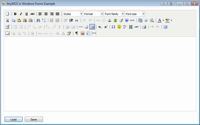The height and width of the screenshot is (125, 200).
Task: Edit HTML source
Action: pos(132,20)
